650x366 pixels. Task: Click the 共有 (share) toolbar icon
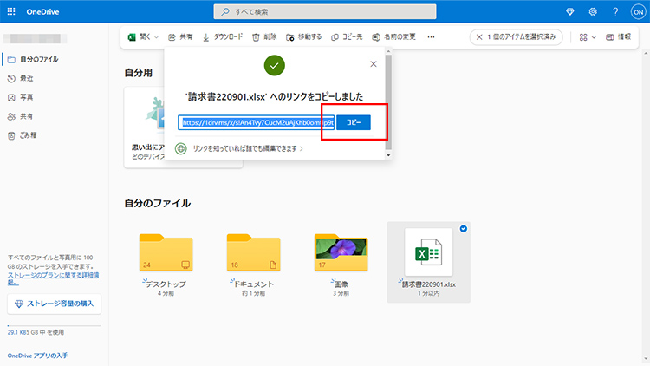(172, 37)
